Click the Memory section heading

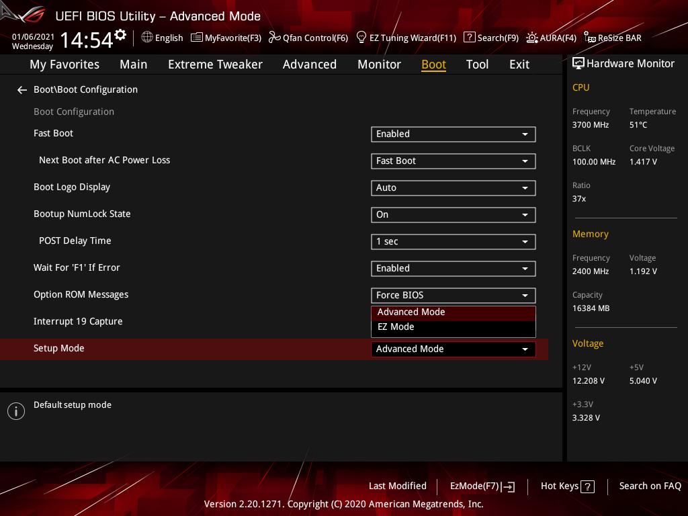pos(590,234)
